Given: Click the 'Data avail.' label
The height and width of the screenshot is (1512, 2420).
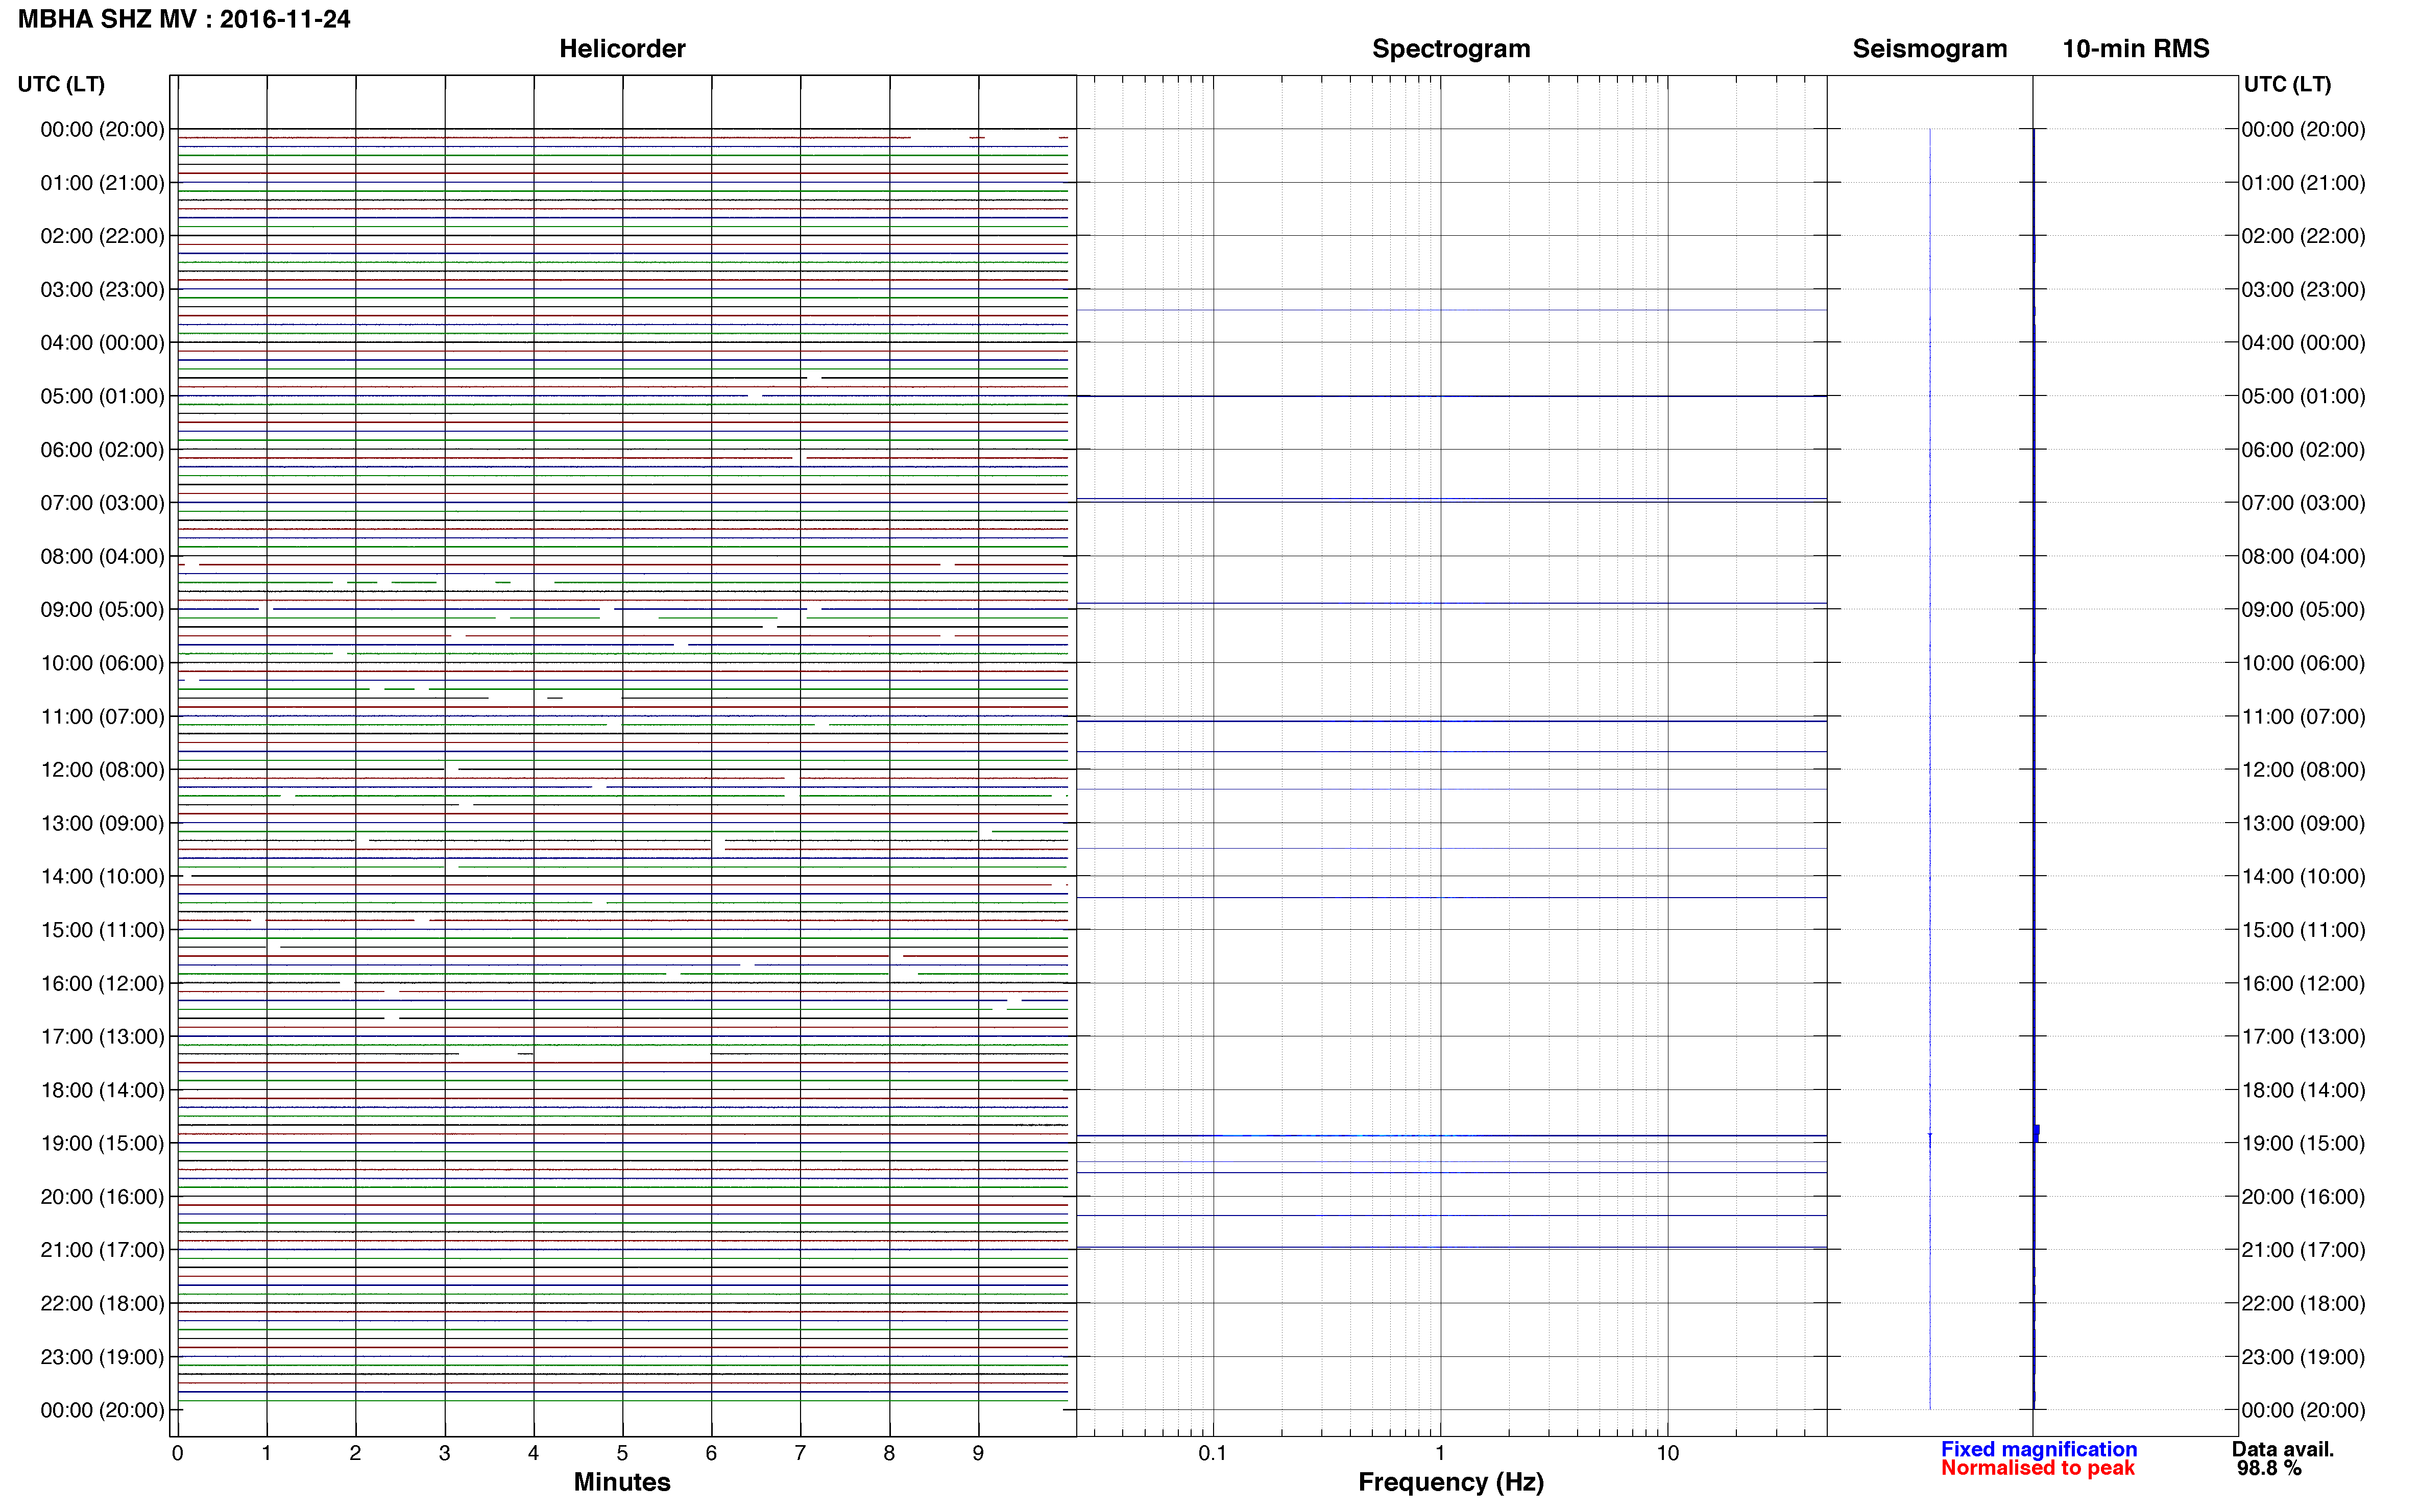Looking at the screenshot, I should point(2283,1449).
